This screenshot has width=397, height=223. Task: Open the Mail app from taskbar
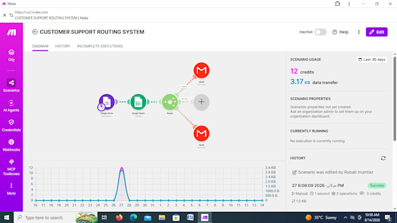[x=148, y=217]
